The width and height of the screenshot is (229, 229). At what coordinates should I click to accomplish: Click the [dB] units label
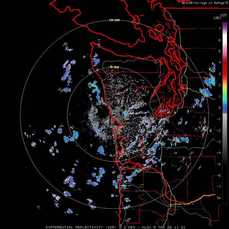point(217,18)
